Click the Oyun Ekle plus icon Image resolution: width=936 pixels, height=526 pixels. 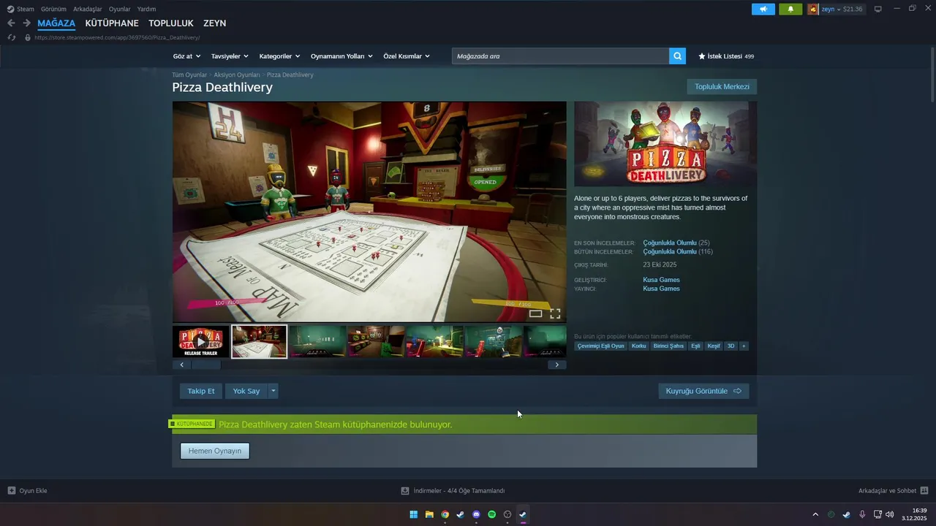point(12,490)
